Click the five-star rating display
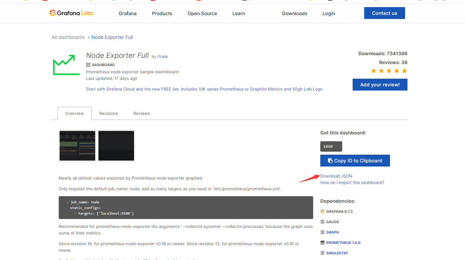Image resolution: width=465 pixels, height=260 pixels. point(389,71)
